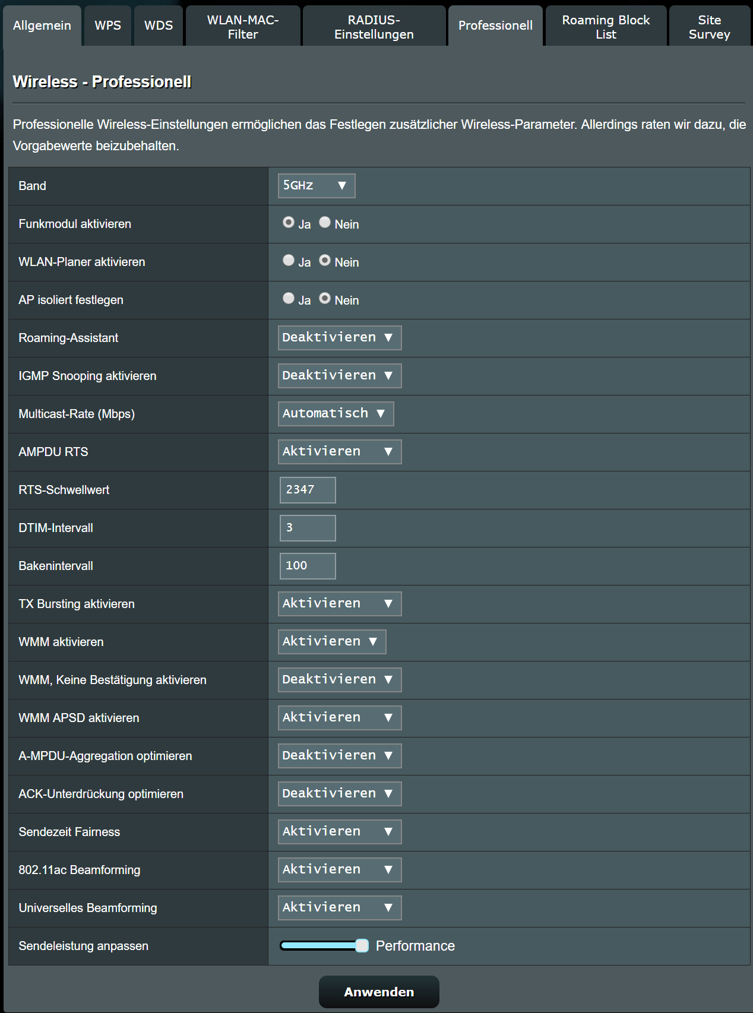This screenshot has height=1013, width=753.
Task: Focus the Bakenintervall text field
Action: pyautogui.click(x=308, y=566)
